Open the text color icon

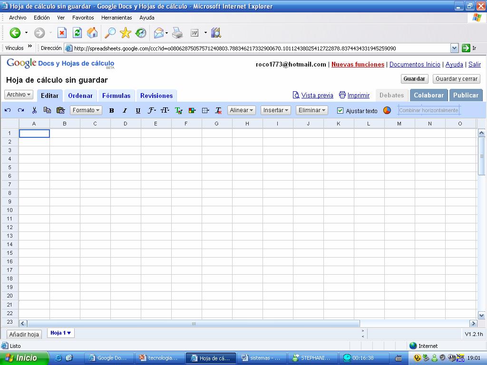tap(179, 110)
